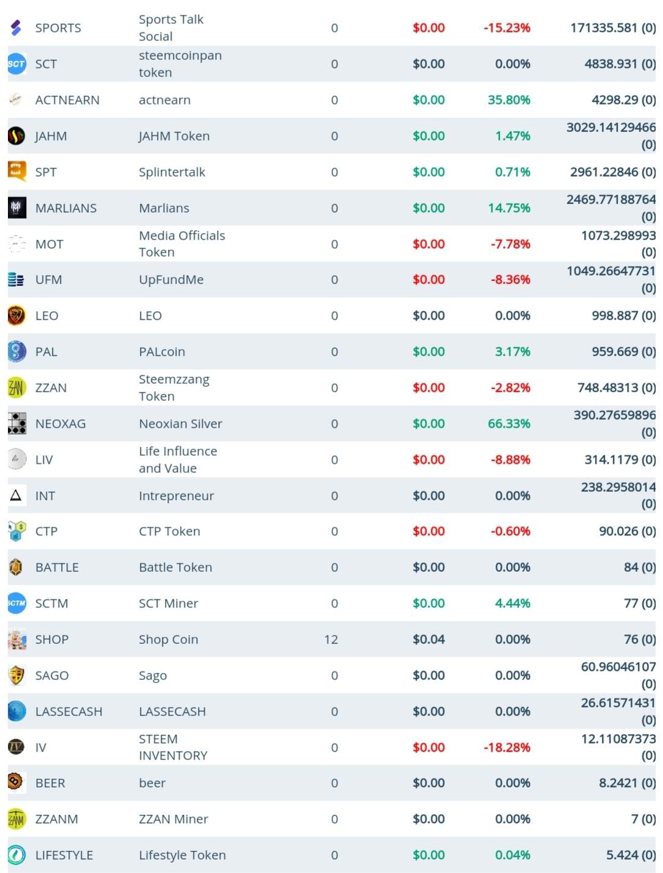Click the LIFESTYLE token teal icon
Viewport: 663px width, 873px height.
16,855
